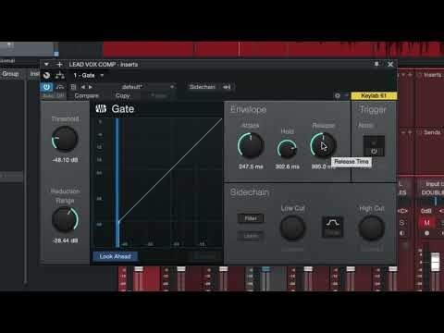This screenshot has height=333, width=444.
Task: Open the '1 - Gate' insert selector dropdown
Action: pos(89,75)
